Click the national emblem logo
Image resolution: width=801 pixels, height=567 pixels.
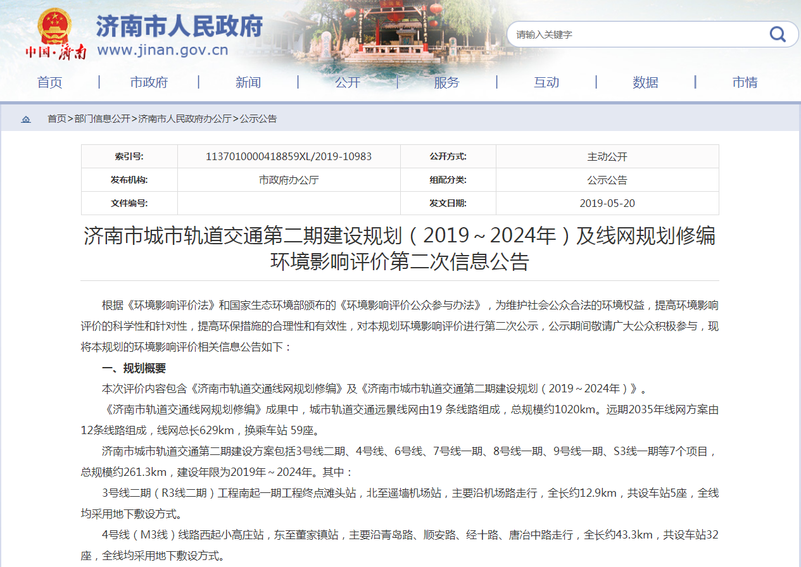55,27
